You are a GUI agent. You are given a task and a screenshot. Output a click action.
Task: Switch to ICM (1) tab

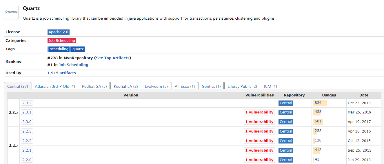(x=270, y=86)
